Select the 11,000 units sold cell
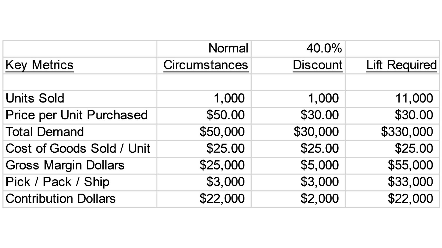This screenshot has width=442, height=248. point(414,98)
